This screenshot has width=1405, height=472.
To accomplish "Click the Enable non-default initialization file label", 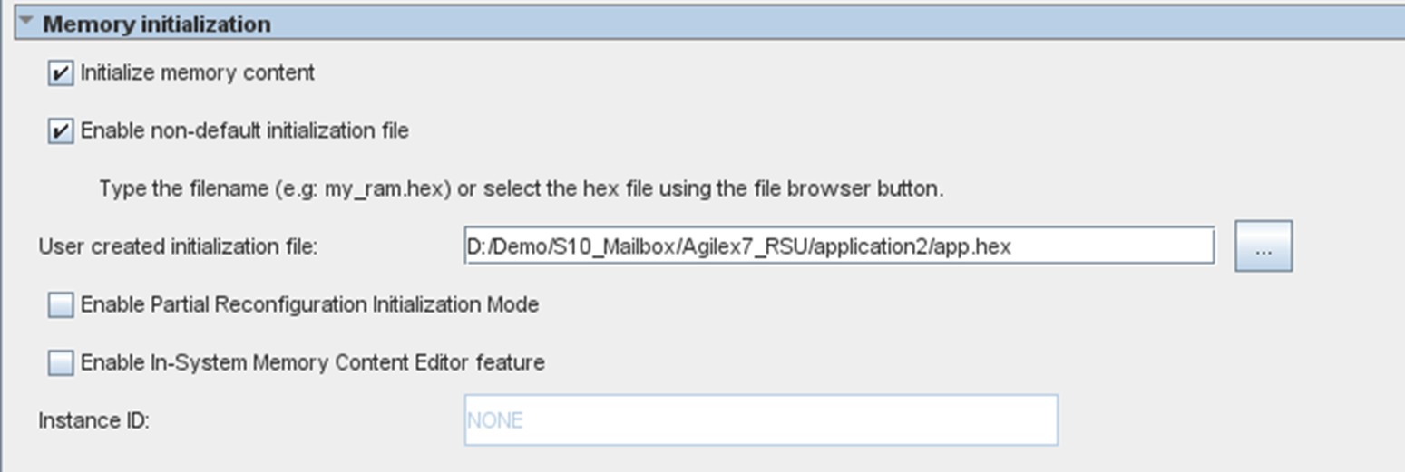I will pos(245,131).
